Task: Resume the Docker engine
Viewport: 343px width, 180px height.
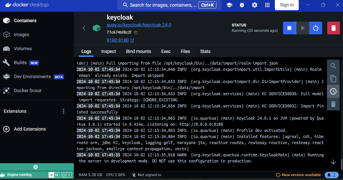Action: tap(51, 175)
